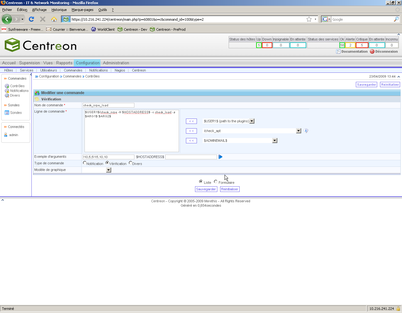Open the Services configuration submenu
This screenshot has width=402, height=313.
tap(26, 70)
